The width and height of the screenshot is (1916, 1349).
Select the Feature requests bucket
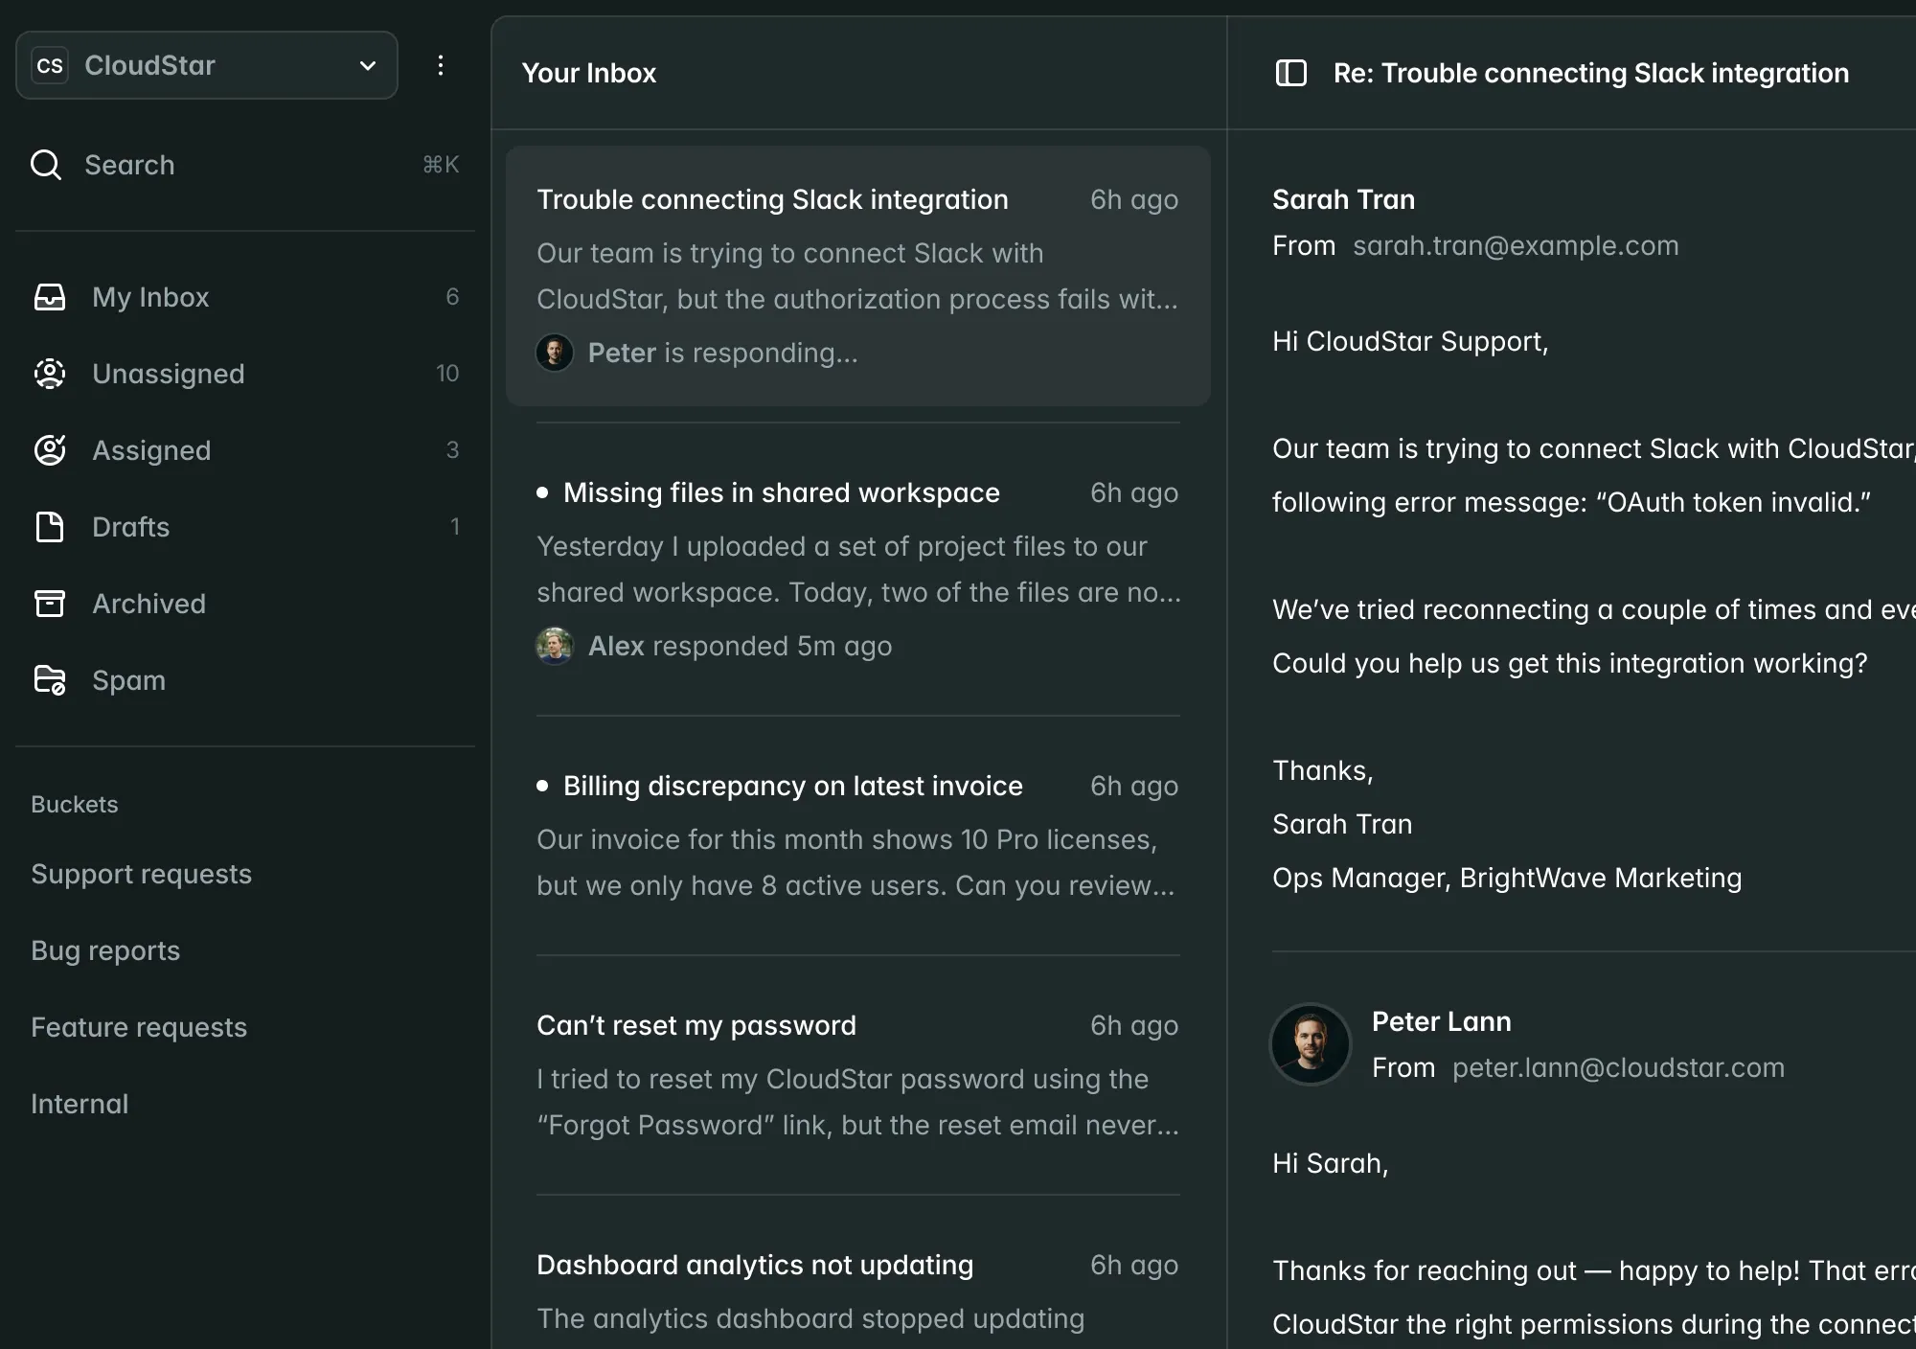tap(139, 1027)
